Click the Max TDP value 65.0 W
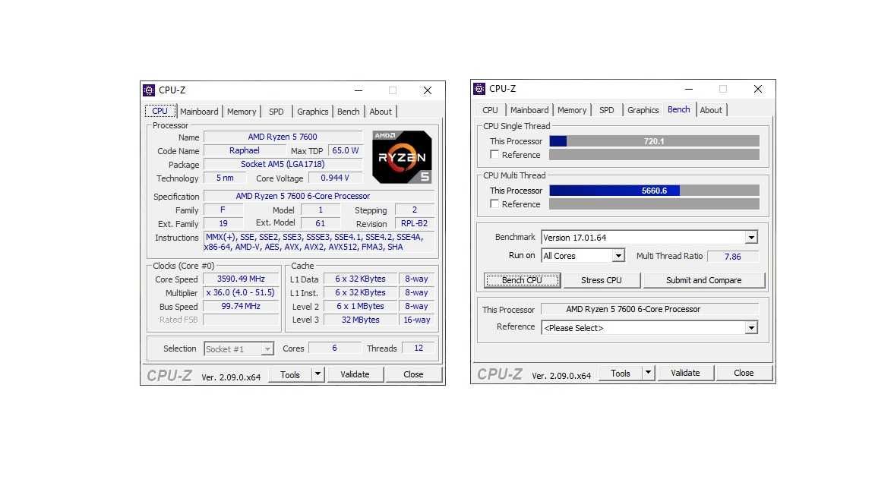Viewport: 875px width, 492px height. pos(346,150)
